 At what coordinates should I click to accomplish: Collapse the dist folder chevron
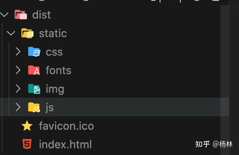tap(4, 15)
